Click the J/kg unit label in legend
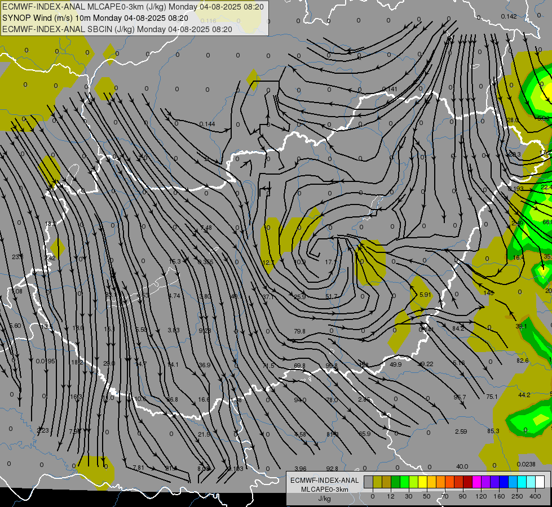 click(324, 499)
